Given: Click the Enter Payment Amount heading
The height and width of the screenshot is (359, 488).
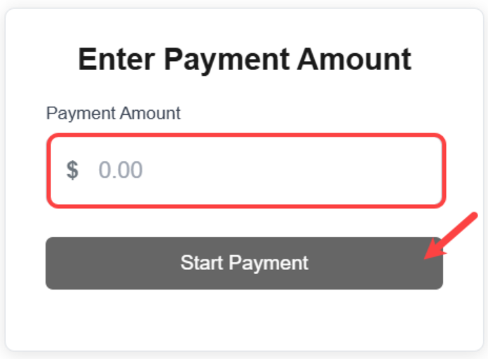Looking at the screenshot, I should pyautogui.click(x=244, y=60).
